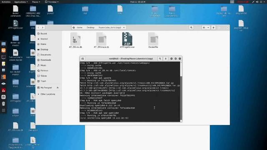Launch the blue M app in dock
This screenshot has width=267, height=150.
pyautogui.click(x=3, y=70)
